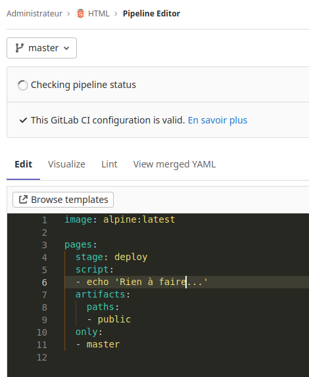Click the external link icon in Browse templates
The image size is (309, 377).
point(23,200)
